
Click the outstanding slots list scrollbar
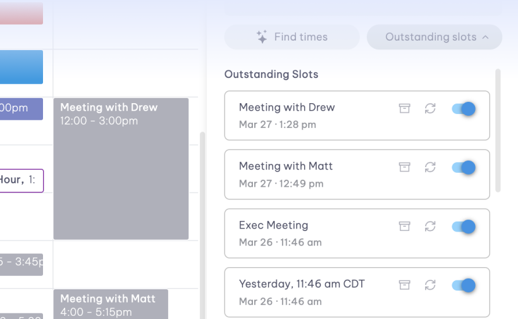pyautogui.click(x=498, y=130)
